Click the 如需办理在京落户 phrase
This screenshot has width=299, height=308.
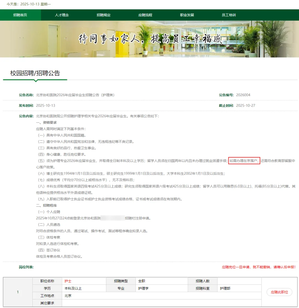tap(244, 161)
